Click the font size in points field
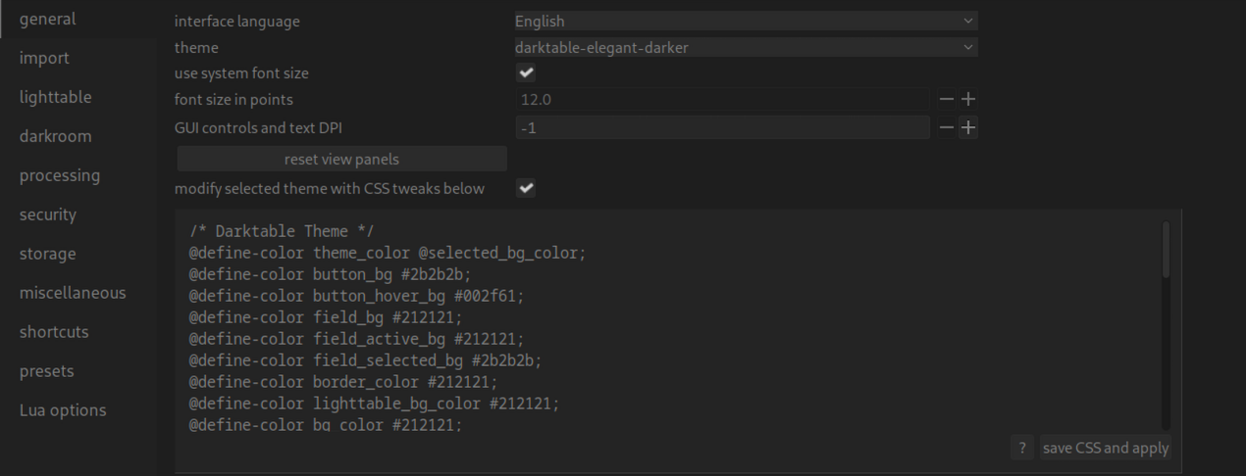The height and width of the screenshot is (476, 1246). coord(721,99)
